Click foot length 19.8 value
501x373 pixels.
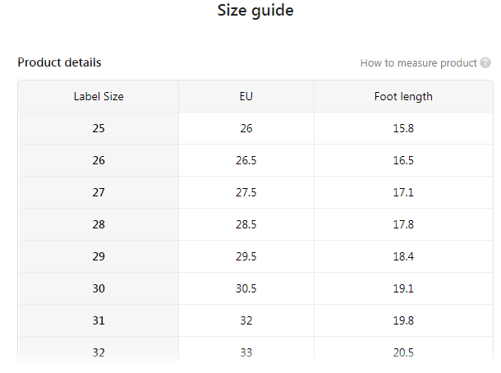click(x=403, y=320)
